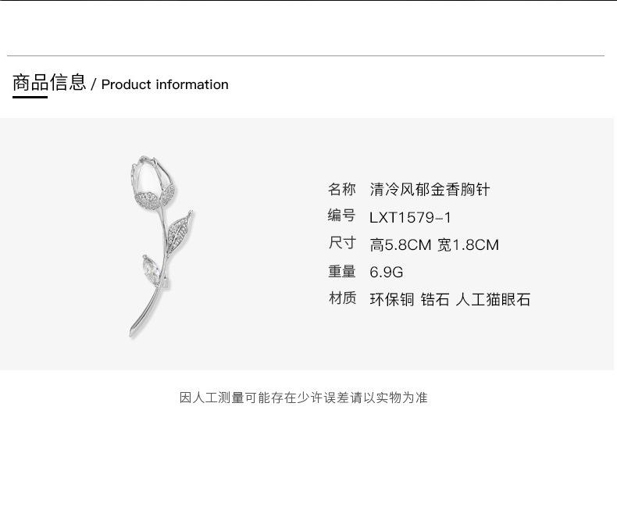The width and height of the screenshot is (617, 510).
Task: Click the 名称 label
Action: pos(342,189)
